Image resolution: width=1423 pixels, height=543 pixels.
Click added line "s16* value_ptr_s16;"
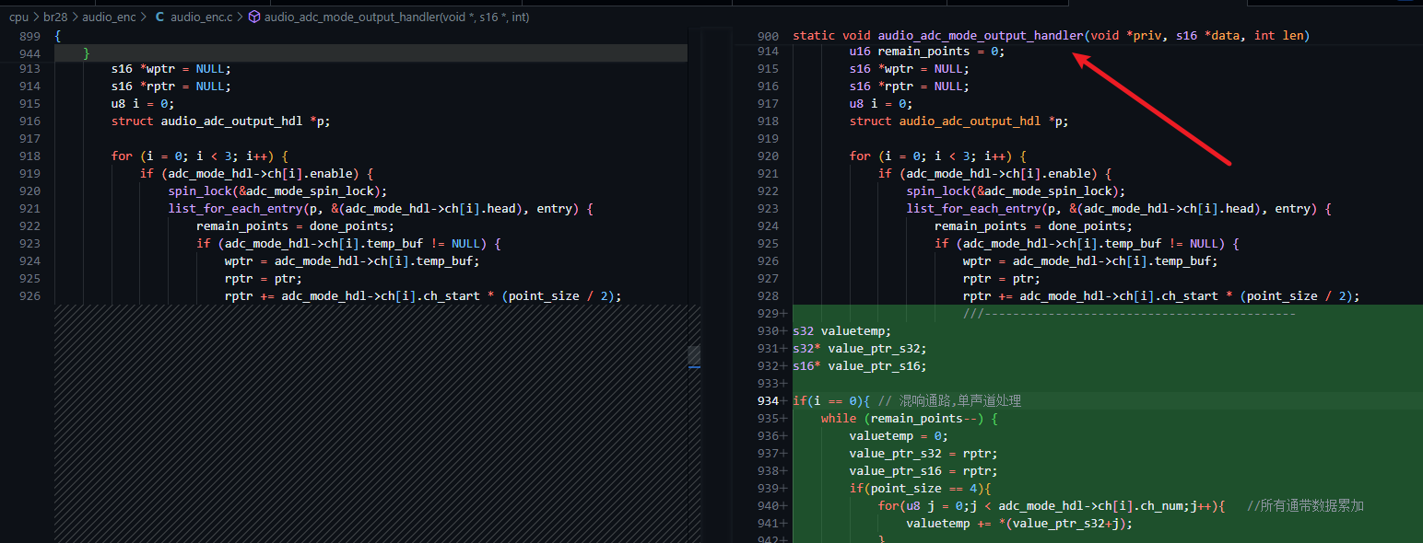pyautogui.click(x=860, y=366)
